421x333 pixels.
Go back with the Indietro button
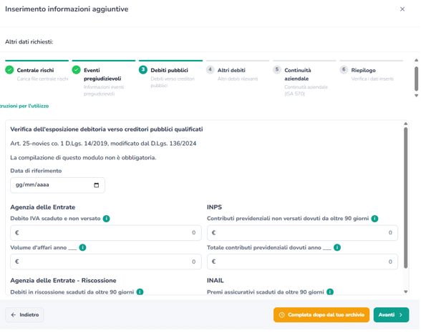24,315
